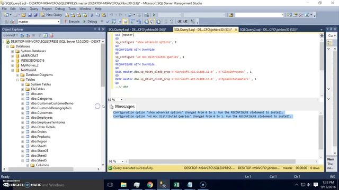
Task: Click the Comment Out Selected Lines icon
Action: tap(166, 22)
